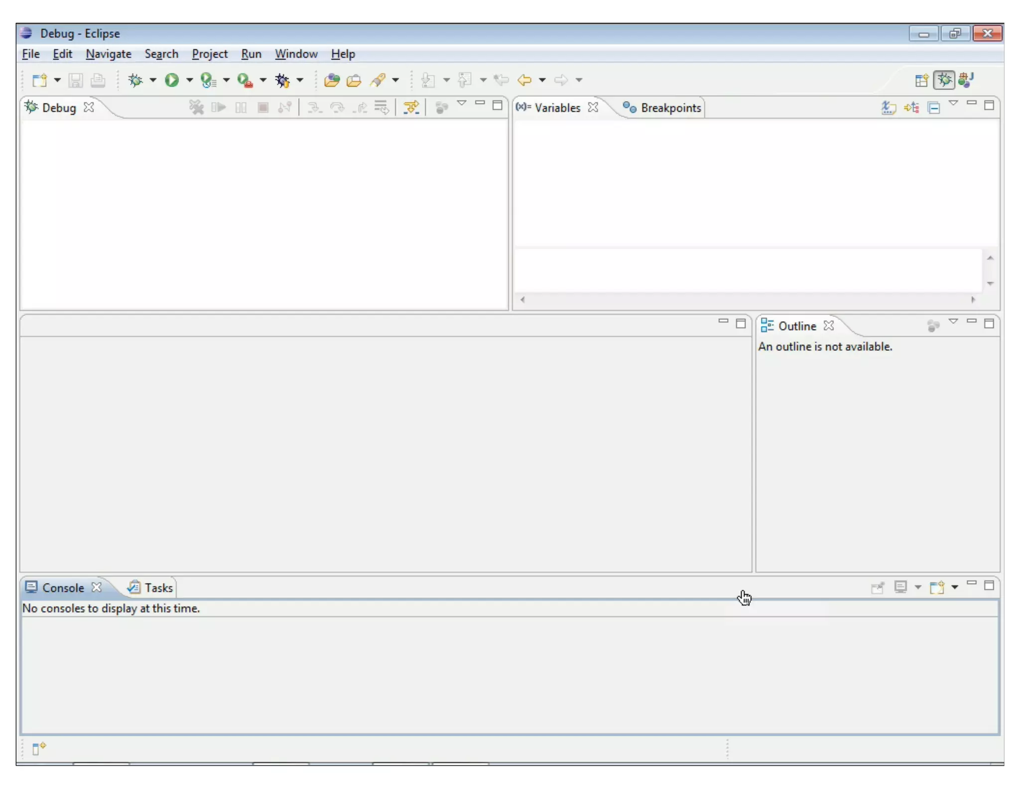Click Back navigation yellow arrow
Screen dimensions: 1020x788
coord(524,80)
